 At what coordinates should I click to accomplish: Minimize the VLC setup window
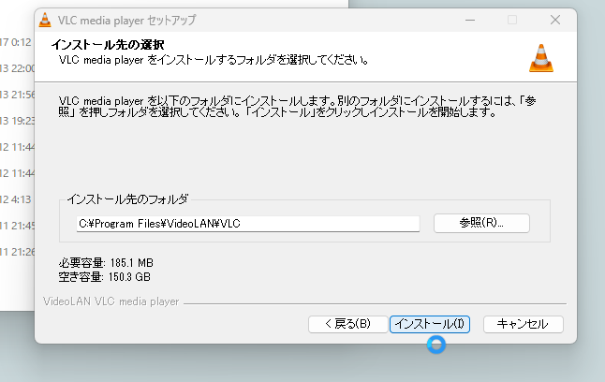[x=470, y=20]
